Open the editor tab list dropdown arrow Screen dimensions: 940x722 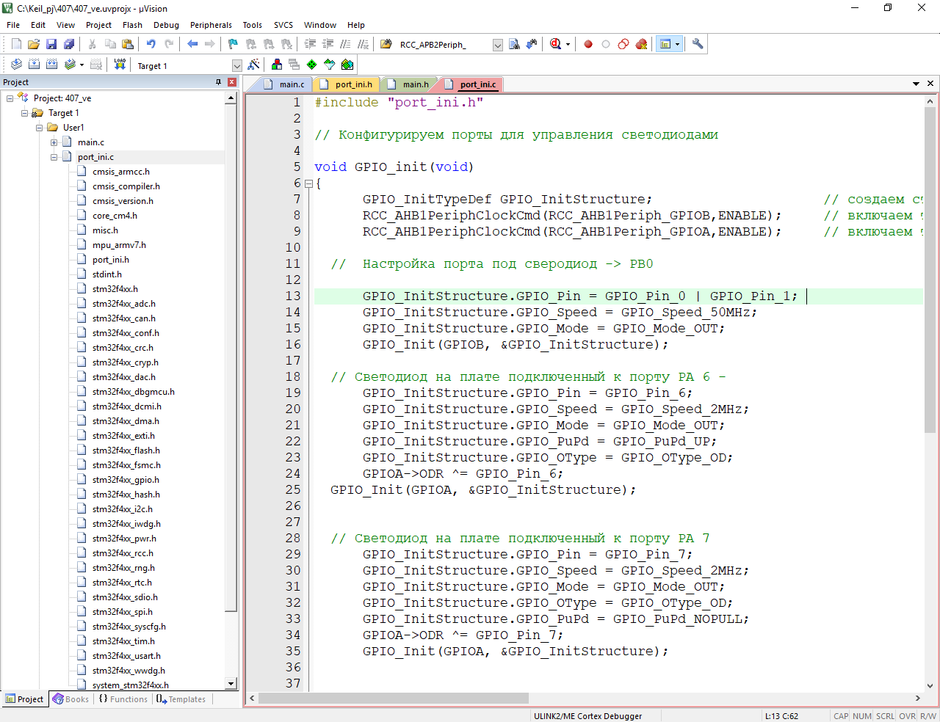point(916,84)
